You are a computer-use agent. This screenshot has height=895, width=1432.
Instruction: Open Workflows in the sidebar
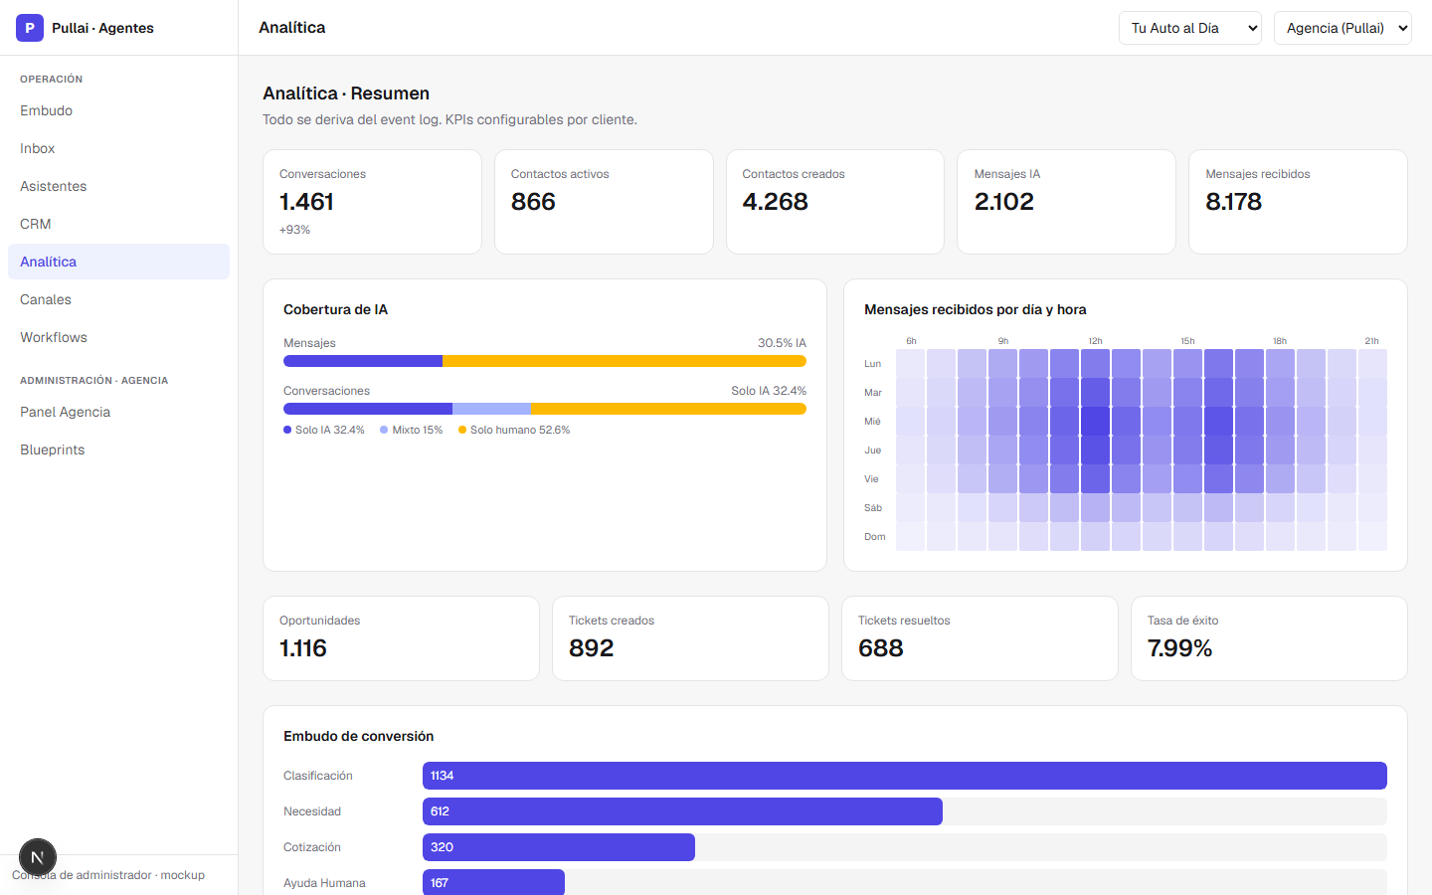point(118,337)
